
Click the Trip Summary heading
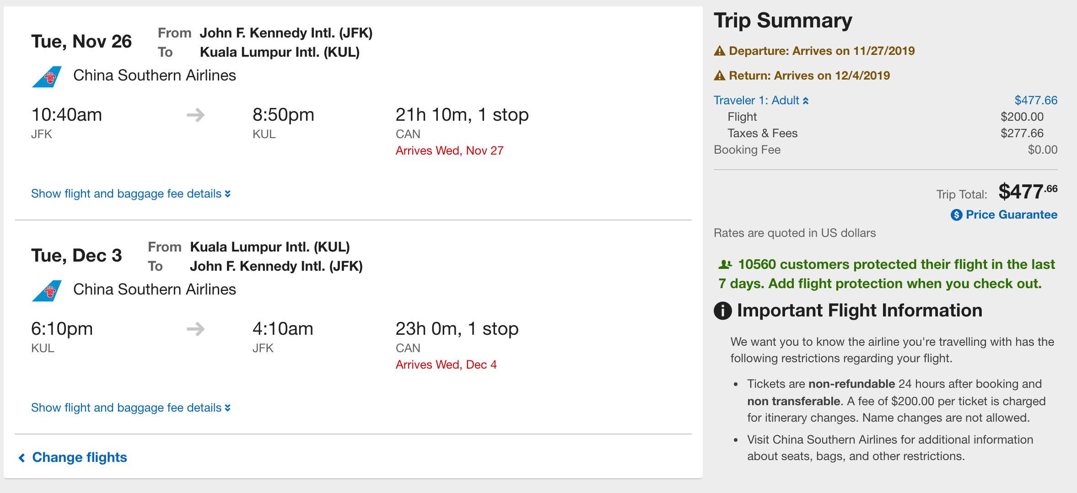[783, 21]
